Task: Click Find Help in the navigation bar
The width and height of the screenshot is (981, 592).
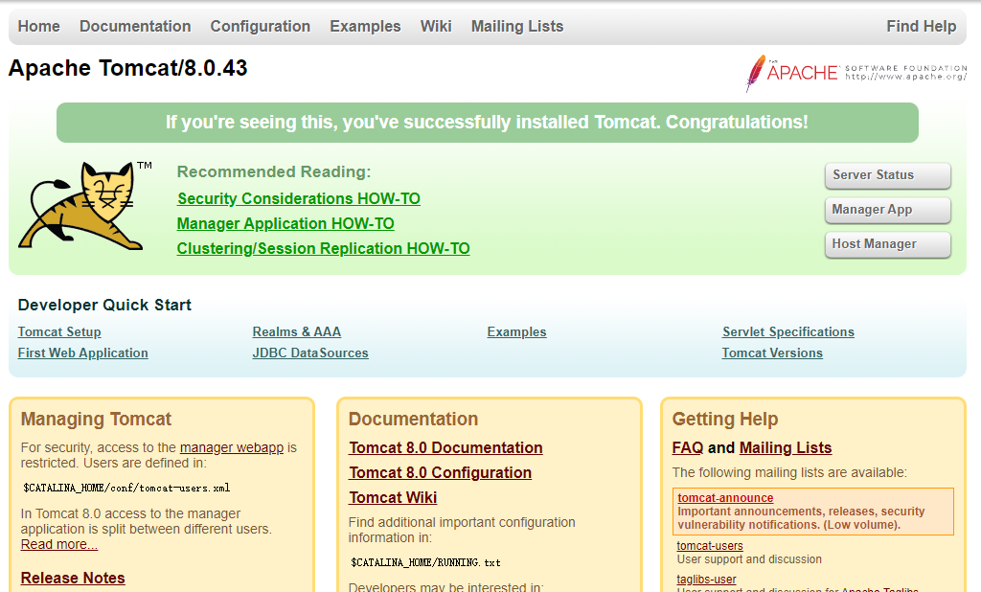Action: (x=921, y=27)
